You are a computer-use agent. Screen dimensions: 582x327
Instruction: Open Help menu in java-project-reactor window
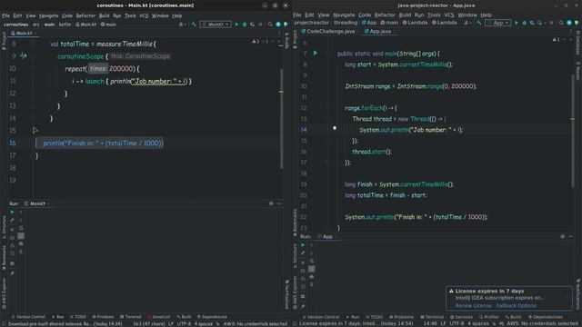pos(486,15)
